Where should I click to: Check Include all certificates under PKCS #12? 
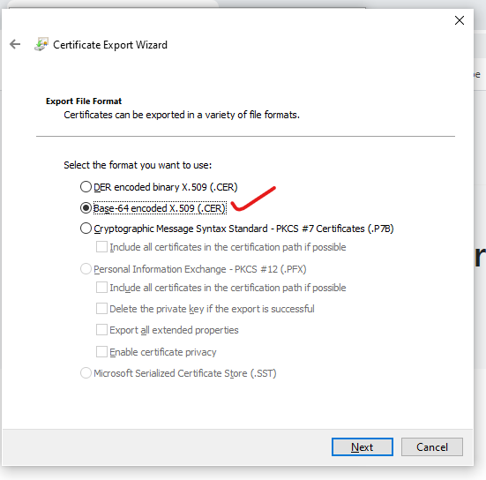pos(101,288)
